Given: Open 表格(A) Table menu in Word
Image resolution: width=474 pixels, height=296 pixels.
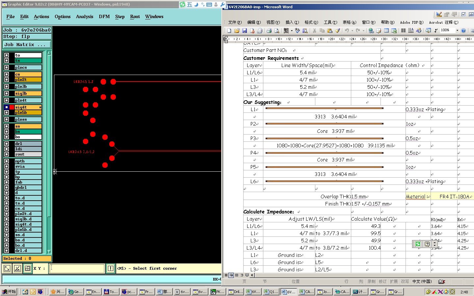Looking at the screenshot, I should point(350,22).
